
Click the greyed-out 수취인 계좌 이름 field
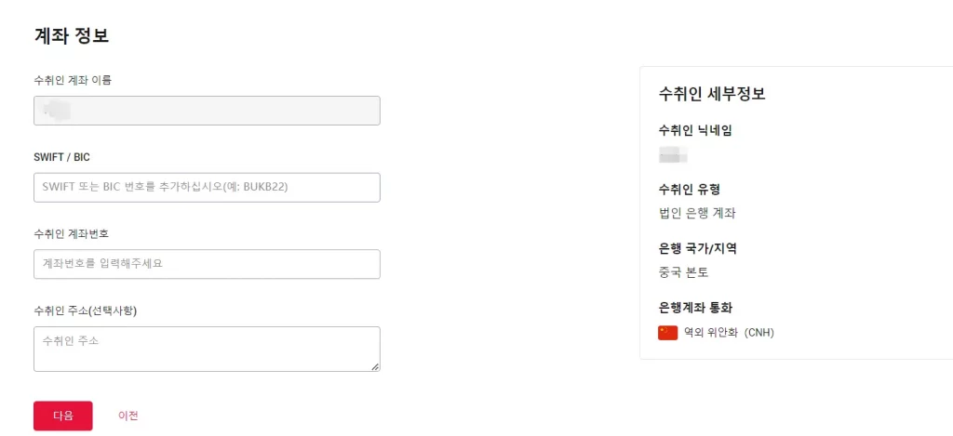[x=207, y=111]
